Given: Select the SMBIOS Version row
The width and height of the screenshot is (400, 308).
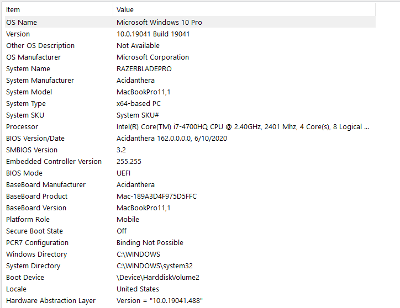Looking at the screenshot, I should [31, 150].
